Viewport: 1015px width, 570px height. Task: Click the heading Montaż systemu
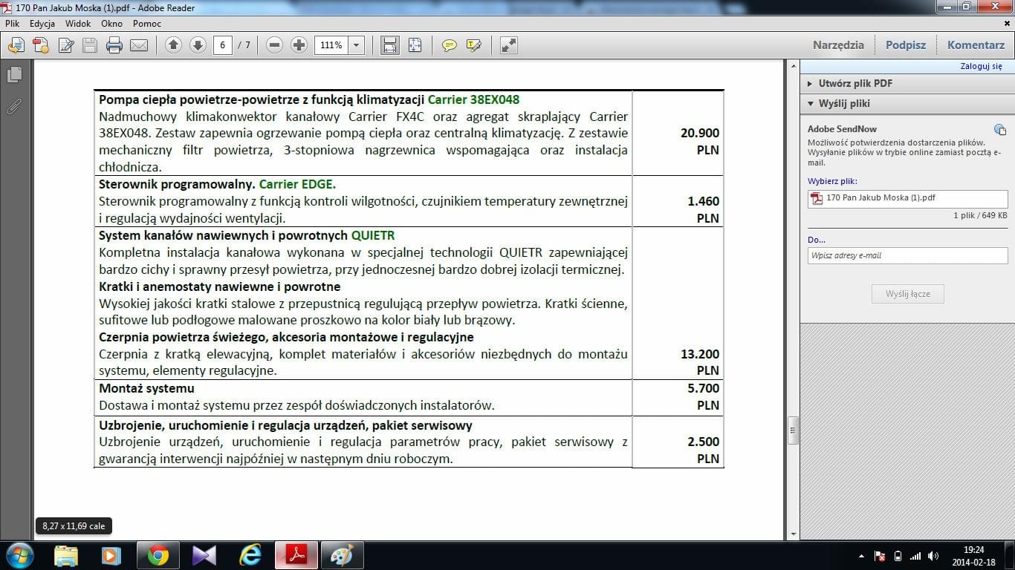[x=146, y=388]
